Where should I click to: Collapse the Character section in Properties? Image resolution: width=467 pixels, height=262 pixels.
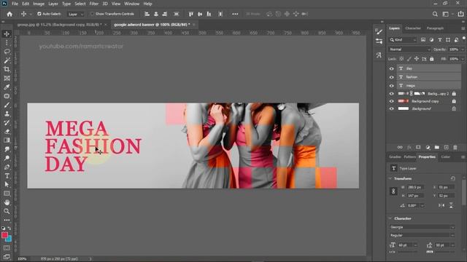(390, 218)
